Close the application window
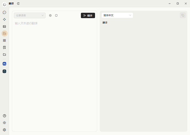The height and width of the screenshot is (135, 190). (186, 4)
